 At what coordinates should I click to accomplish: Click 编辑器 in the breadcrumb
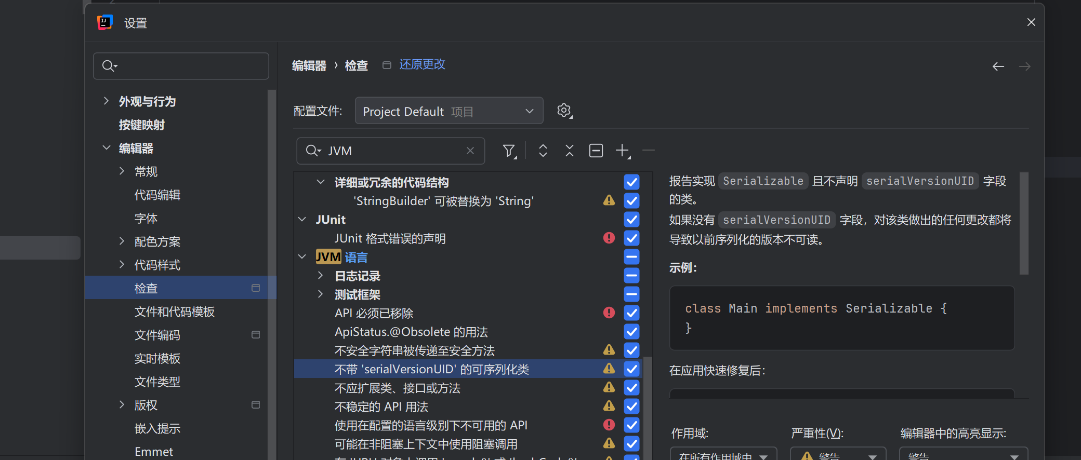309,65
